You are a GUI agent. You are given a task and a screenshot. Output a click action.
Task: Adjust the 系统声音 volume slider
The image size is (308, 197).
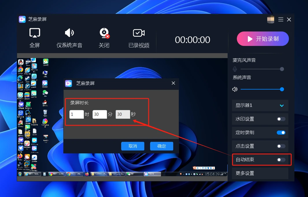[261, 89]
